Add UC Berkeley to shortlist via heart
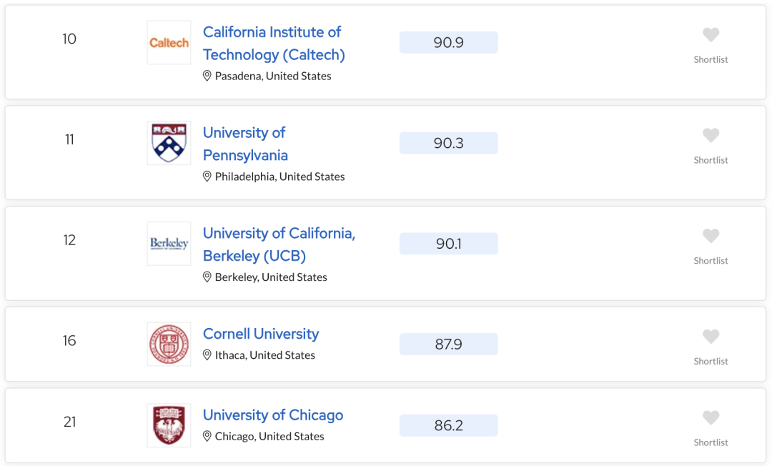The image size is (772, 466). click(x=711, y=236)
